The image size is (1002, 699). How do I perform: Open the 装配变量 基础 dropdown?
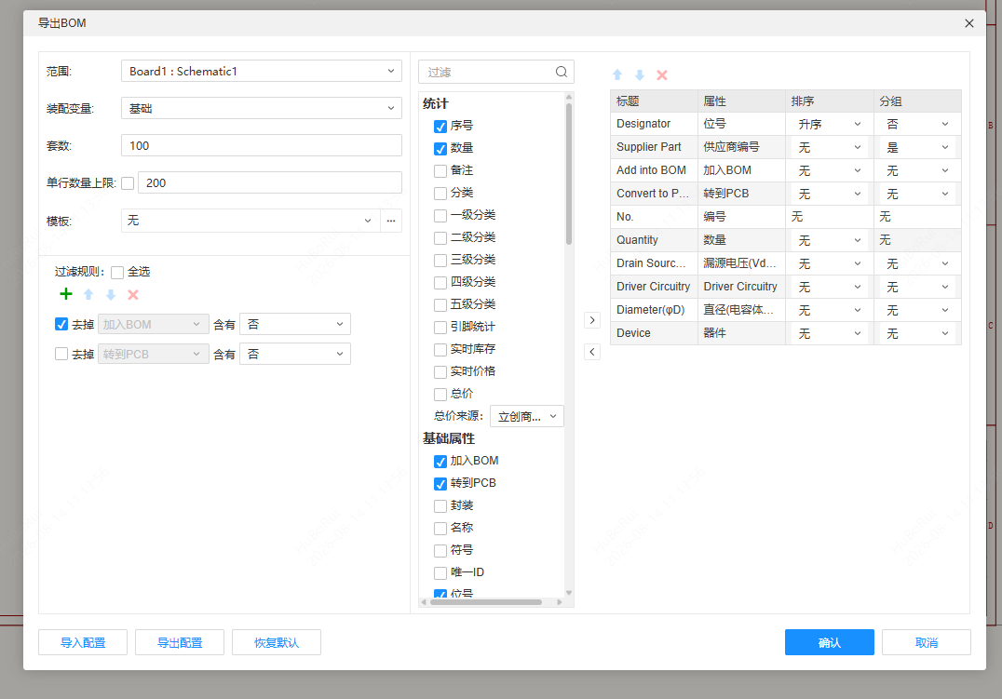[262, 108]
